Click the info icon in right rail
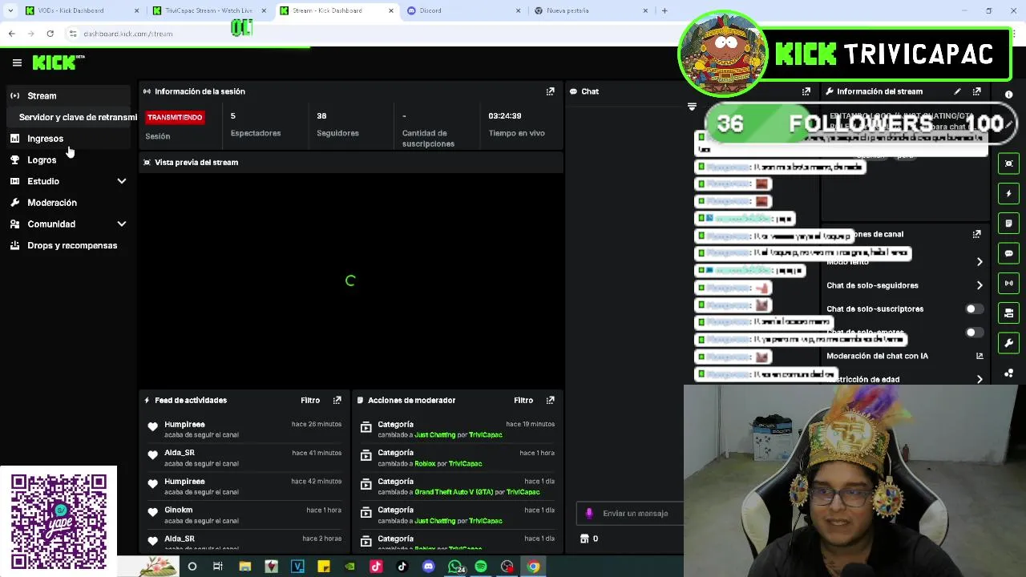 pos(1009,95)
